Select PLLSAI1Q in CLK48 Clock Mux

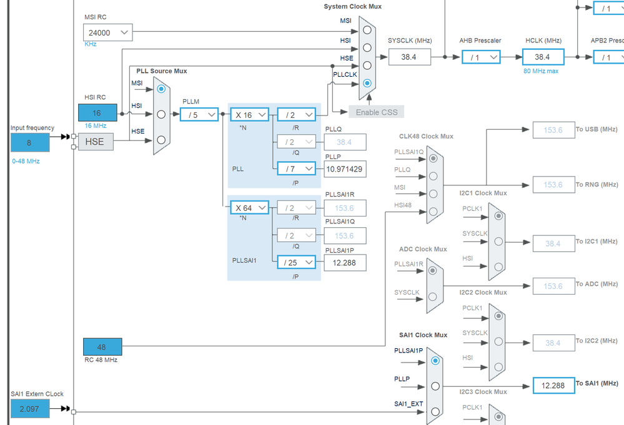(x=433, y=159)
